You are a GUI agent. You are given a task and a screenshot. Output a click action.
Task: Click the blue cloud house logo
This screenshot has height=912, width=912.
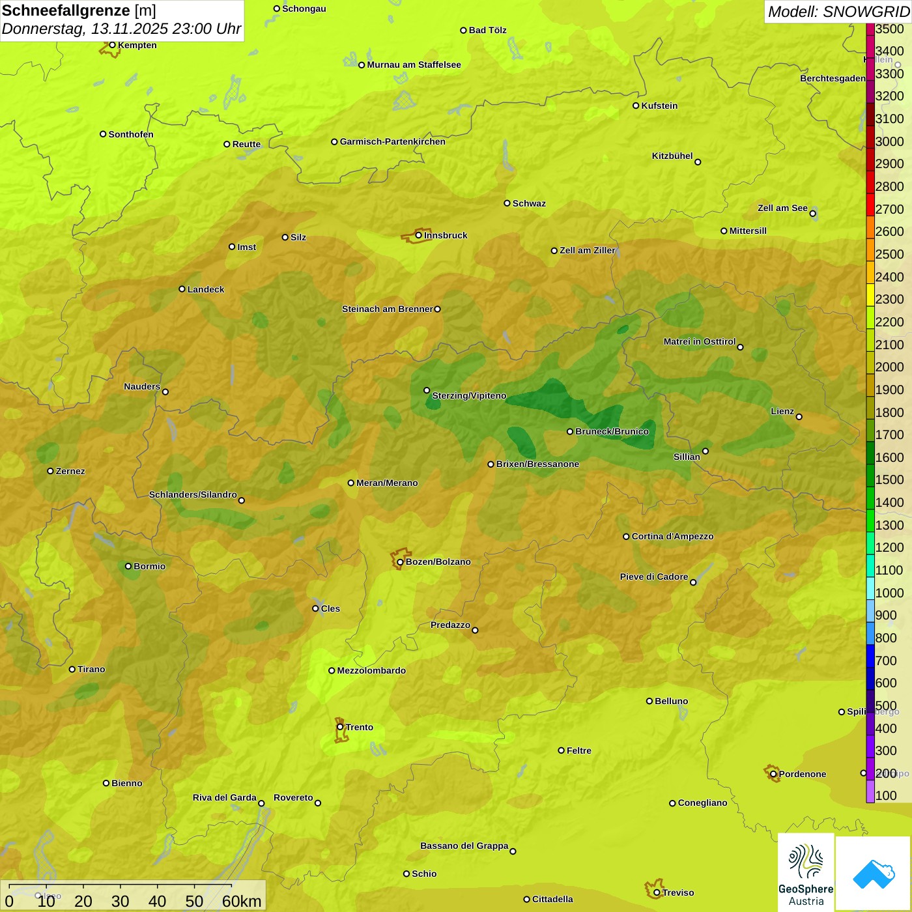[874, 874]
